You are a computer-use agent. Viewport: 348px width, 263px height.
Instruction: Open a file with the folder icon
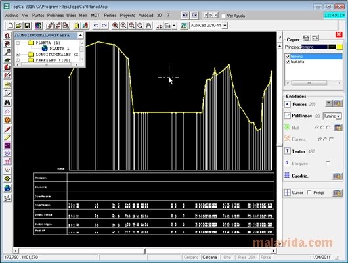pyautogui.click(x=18, y=26)
